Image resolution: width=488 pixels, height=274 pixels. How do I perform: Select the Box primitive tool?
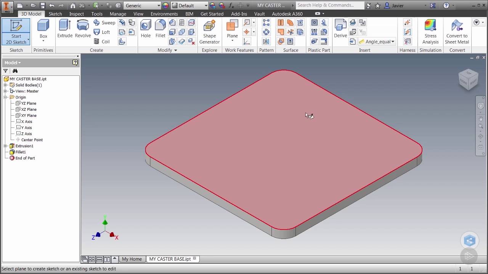click(x=43, y=31)
